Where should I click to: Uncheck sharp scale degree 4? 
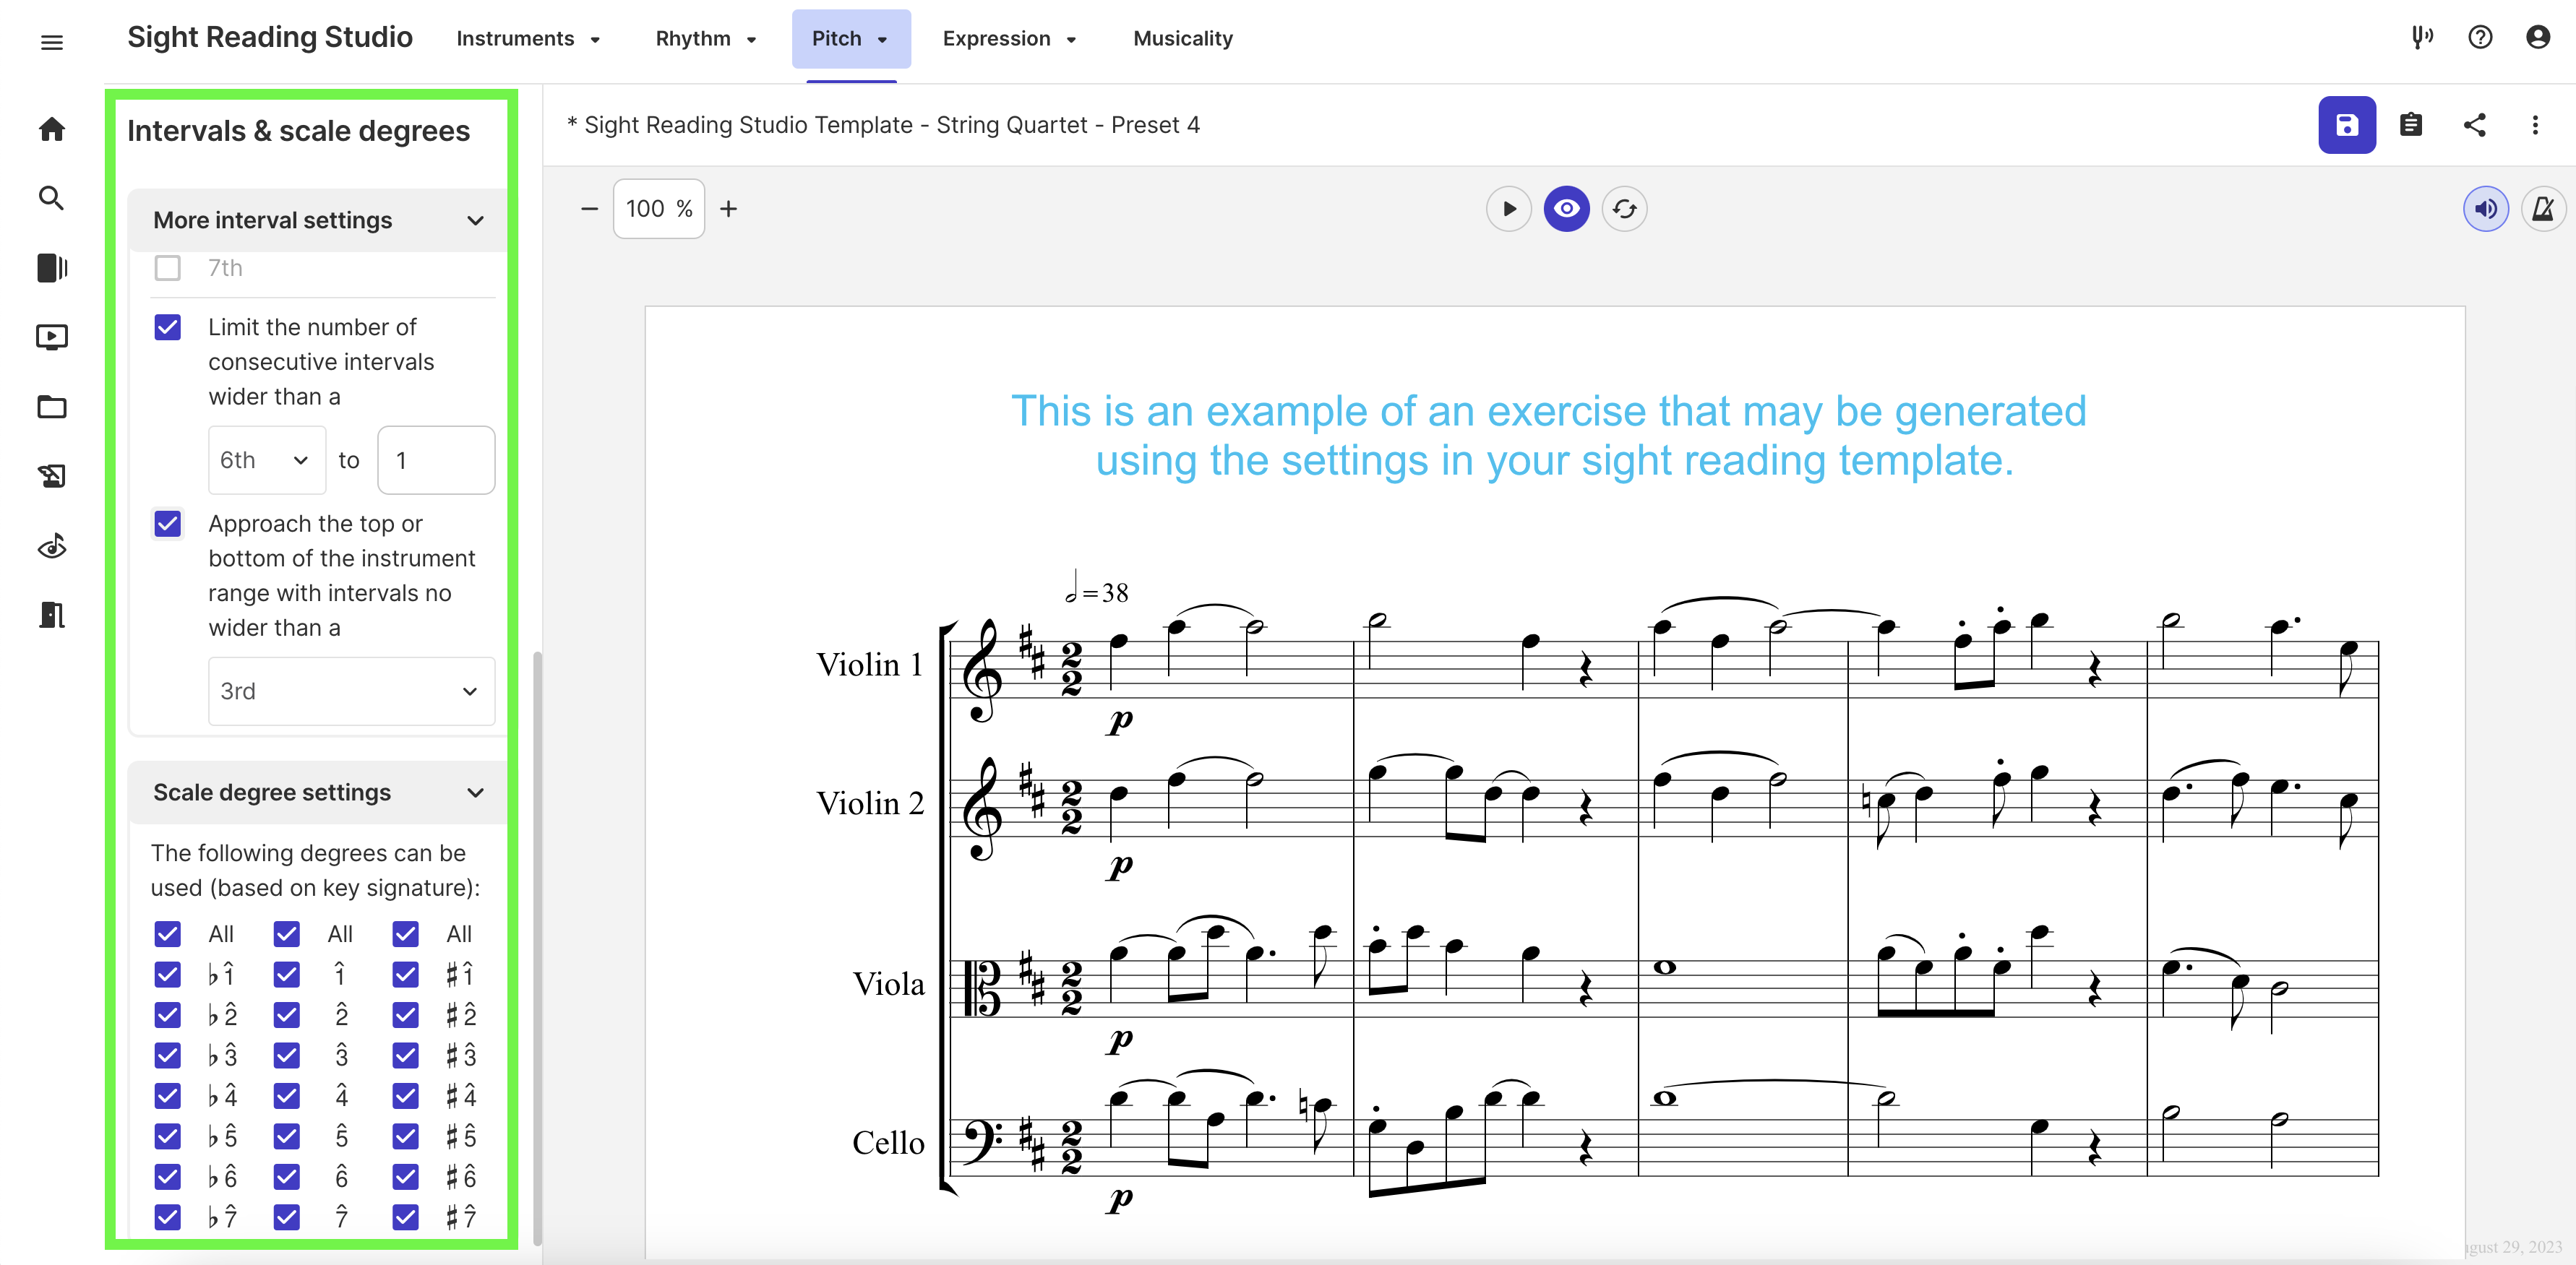[x=406, y=1096]
